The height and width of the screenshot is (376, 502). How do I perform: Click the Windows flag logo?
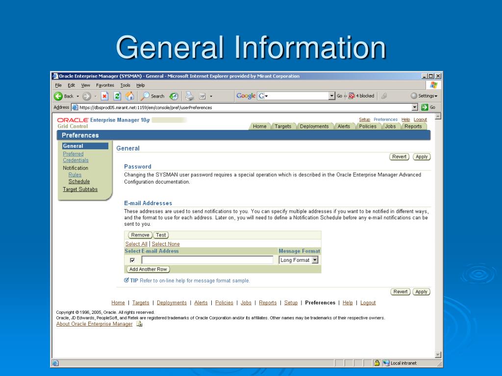click(x=434, y=85)
